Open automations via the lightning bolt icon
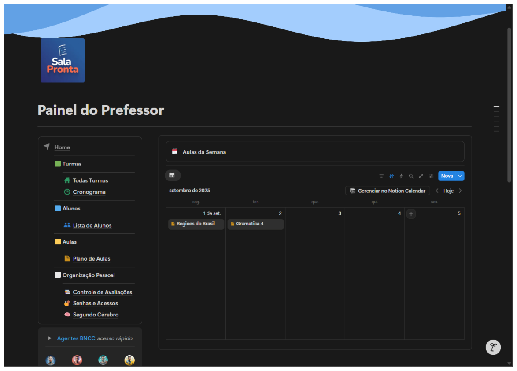 point(401,176)
